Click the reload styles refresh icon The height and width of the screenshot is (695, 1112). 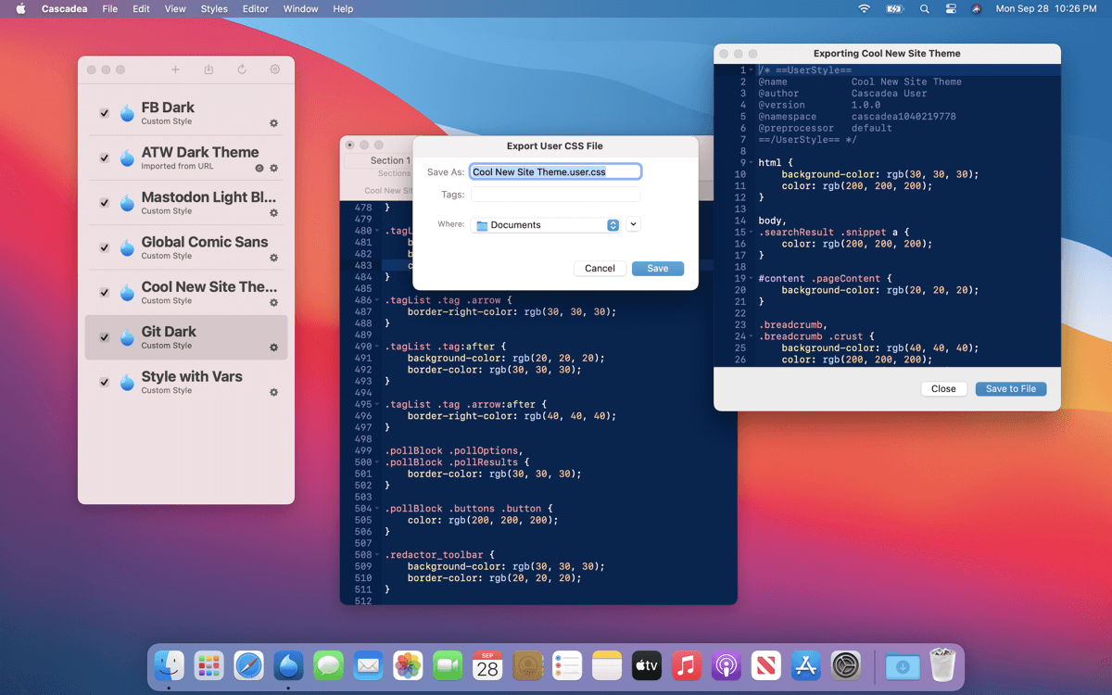point(242,69)
